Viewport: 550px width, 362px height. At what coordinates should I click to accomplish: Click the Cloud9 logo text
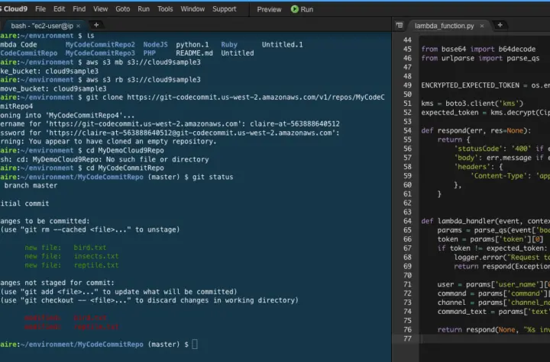(14, 8)
